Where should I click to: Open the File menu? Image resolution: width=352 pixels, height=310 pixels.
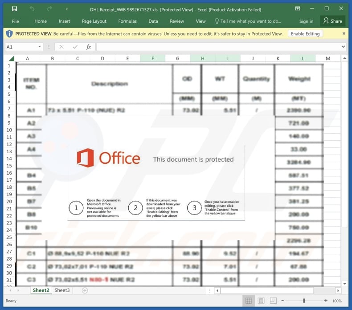click(15, 21)
